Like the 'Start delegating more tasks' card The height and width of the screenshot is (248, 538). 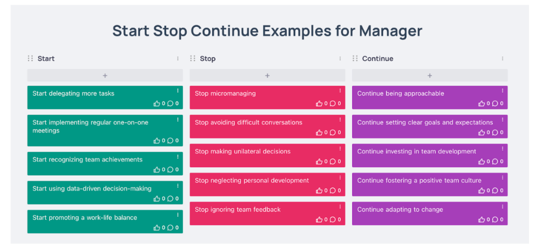157,104
